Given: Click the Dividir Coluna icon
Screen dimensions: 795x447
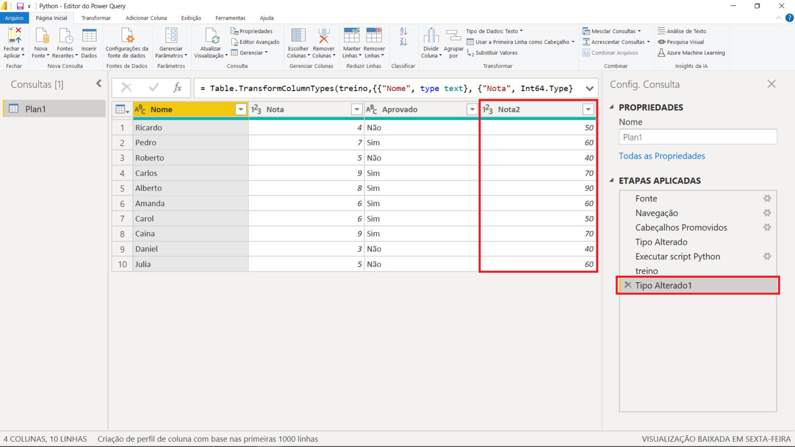Looking at the screenshot, I should (x=431, y=36).
